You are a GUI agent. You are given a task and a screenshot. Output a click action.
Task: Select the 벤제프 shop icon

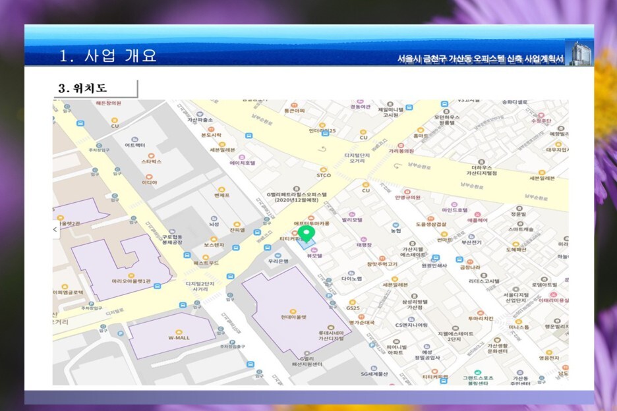[x=221, y=190]
